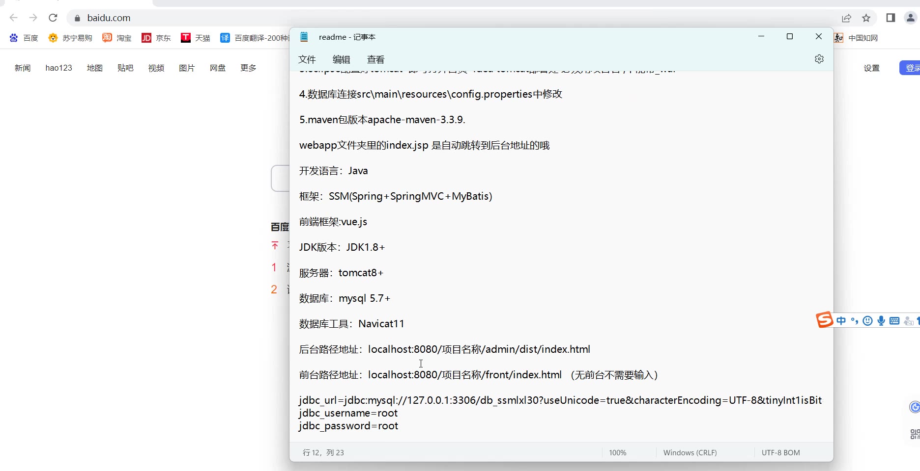
Task: Open the 淘宝 bookmark
Action: pyautogui.click(x=117, y=38)
